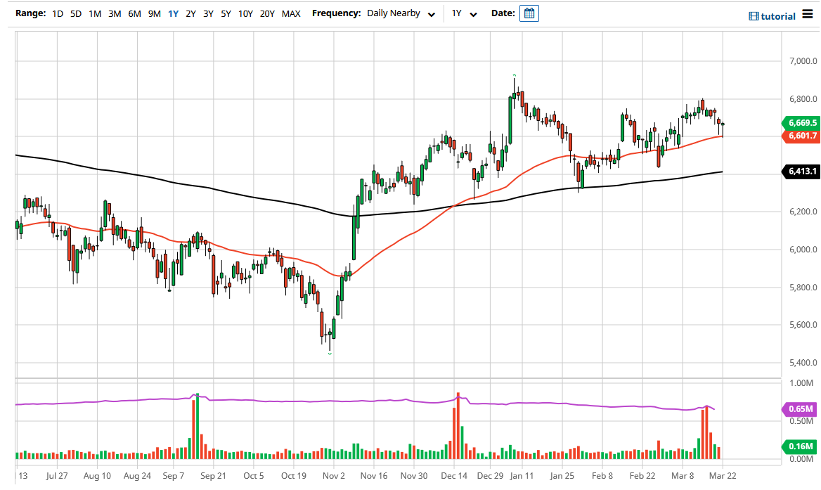
Task: Click the Dec 14 date axis label
Action: click(454, 476)
